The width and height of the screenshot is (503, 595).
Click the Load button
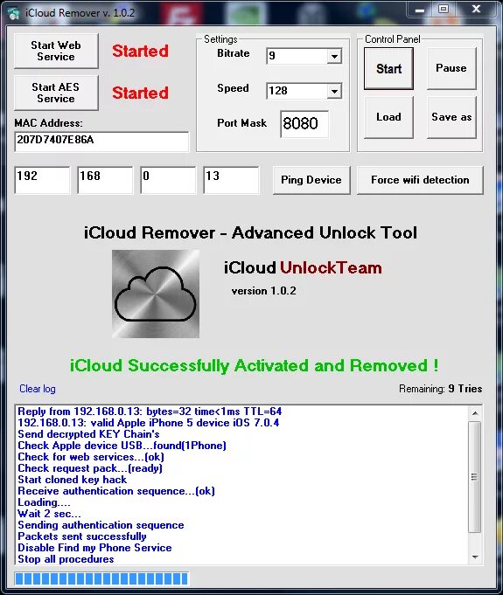(x=388, y=117)
